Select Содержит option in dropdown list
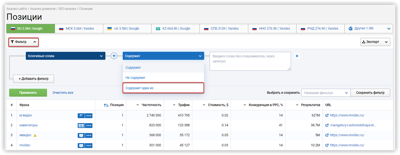The width and height of the screenshot is (400, 155). [x=163, y=68]
